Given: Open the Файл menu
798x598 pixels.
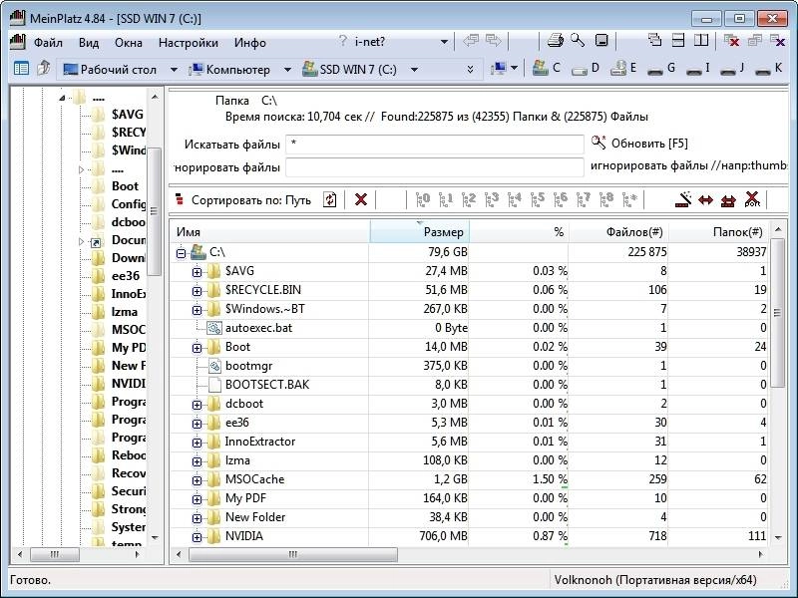Looking at the screenshot, I should click(x=48, y=43).
